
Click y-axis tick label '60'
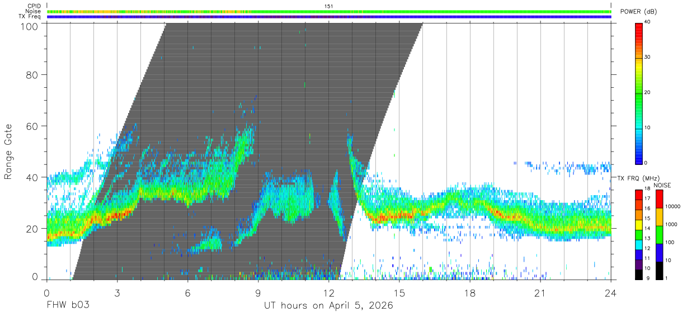click(32, 126)
